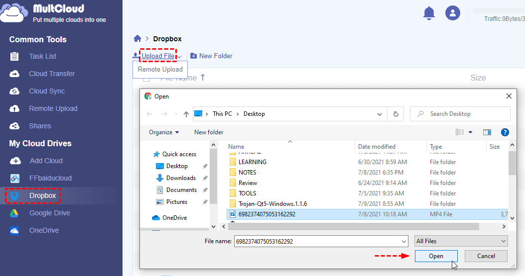Click New folder in the Open dialog
525x276 pixels.
point(209,132)
